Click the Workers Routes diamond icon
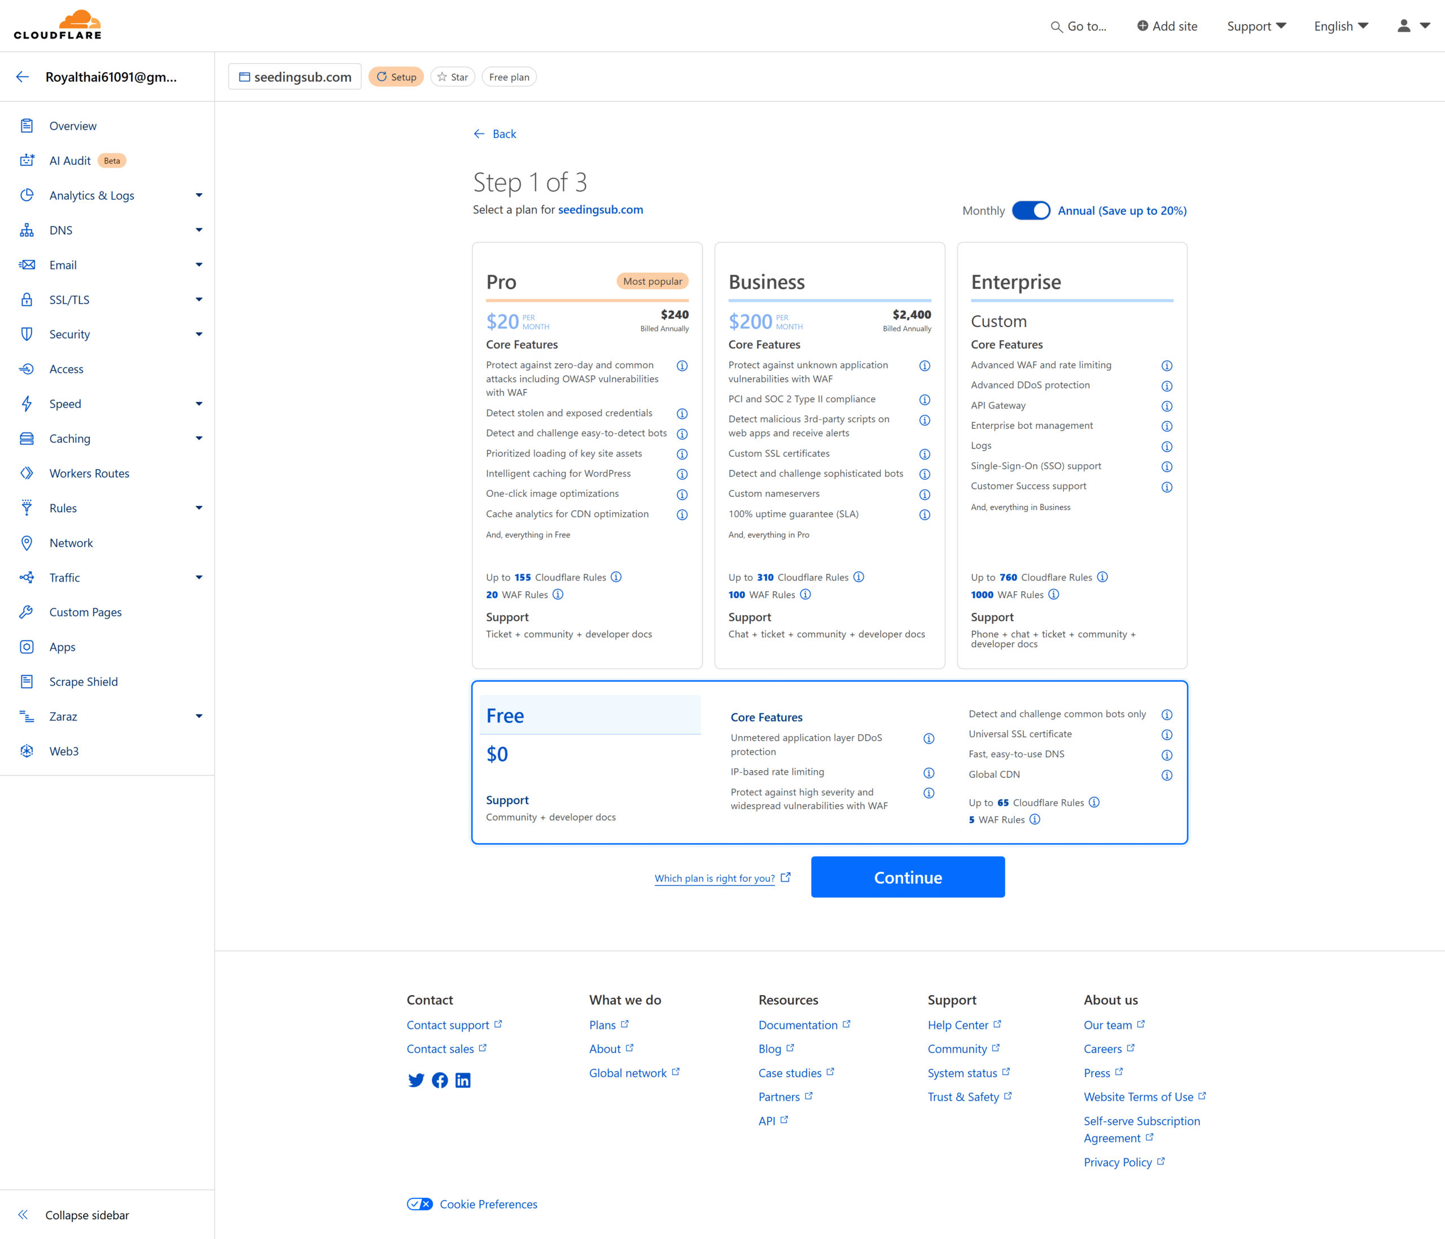This screenshot has height=1239, width=1445. (27, 473)
